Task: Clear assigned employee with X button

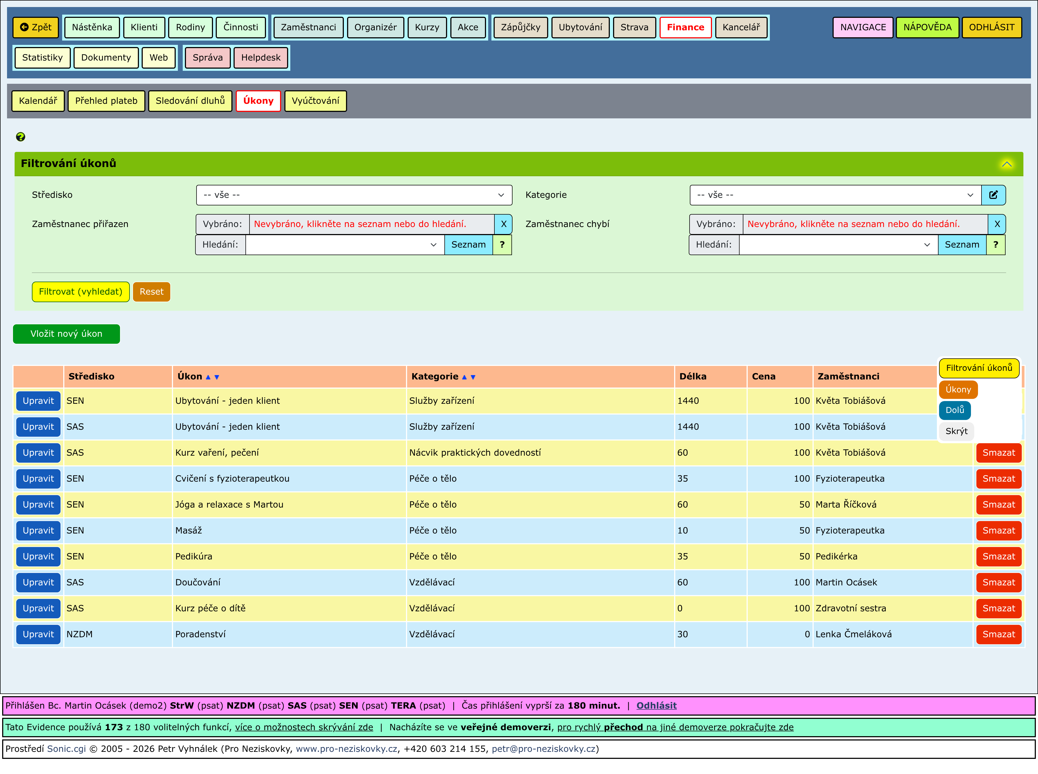Action: point(503,224)
